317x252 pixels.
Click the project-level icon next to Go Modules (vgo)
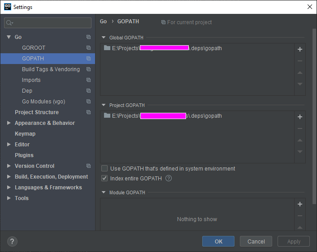pos(88,101)
